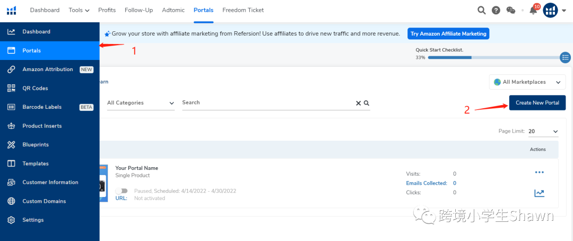The width and height of the screenshot is (573, 241).
Task: Click the Create New Portal button
Action: [x=537, y=102]
